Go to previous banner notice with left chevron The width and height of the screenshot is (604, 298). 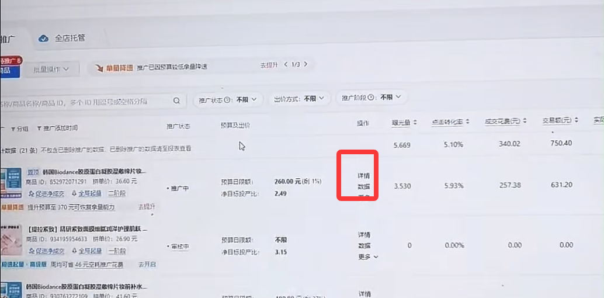286,64
